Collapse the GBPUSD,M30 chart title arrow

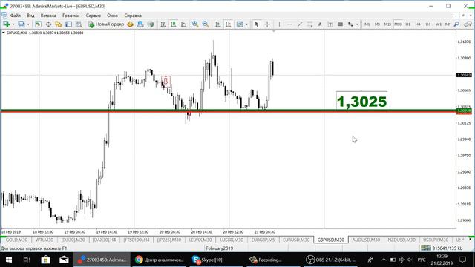click(3, 33)
